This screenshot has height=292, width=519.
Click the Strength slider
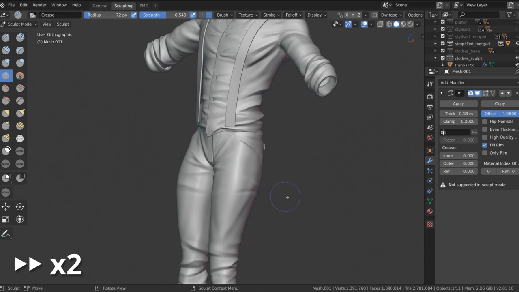164,15
